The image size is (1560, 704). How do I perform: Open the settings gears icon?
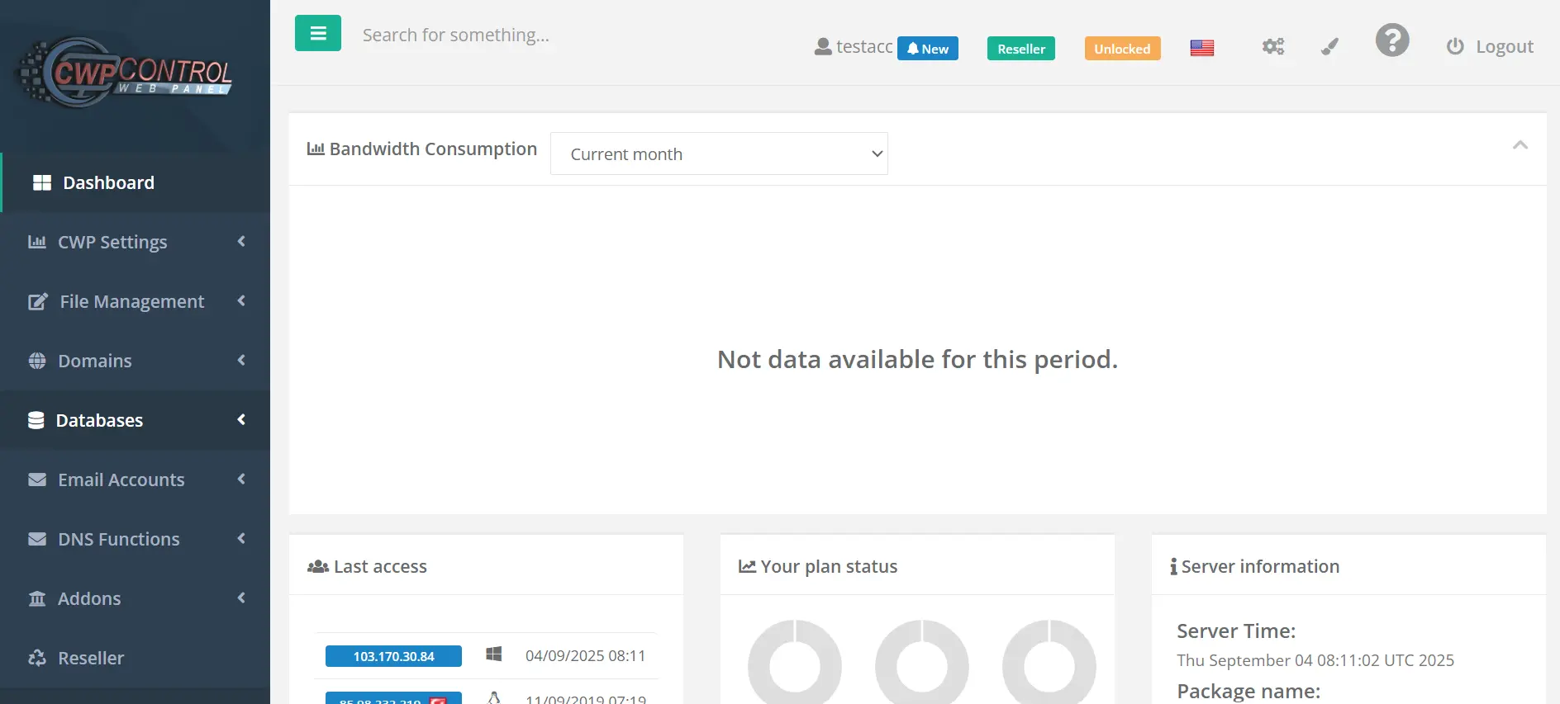click(1273, 47)
